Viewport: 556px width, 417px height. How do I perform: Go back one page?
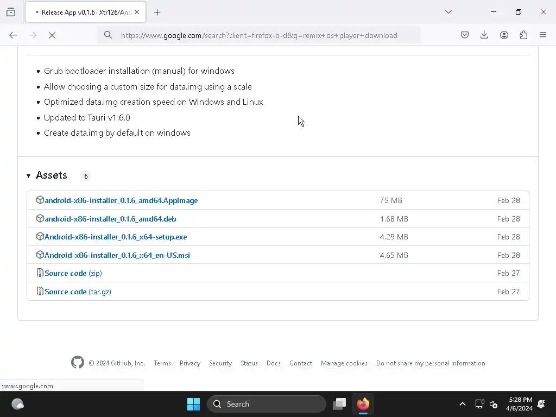pyautogui.click(x=13, y=35)
